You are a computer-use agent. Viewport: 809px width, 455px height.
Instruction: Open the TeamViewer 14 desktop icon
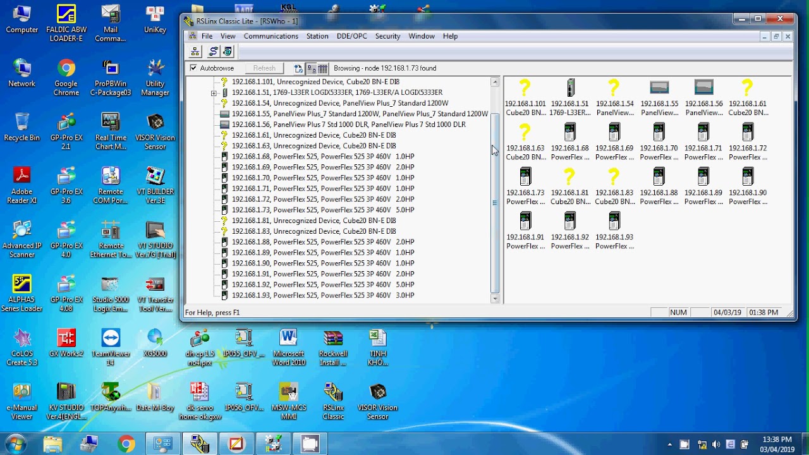click(x=111, y=348)
